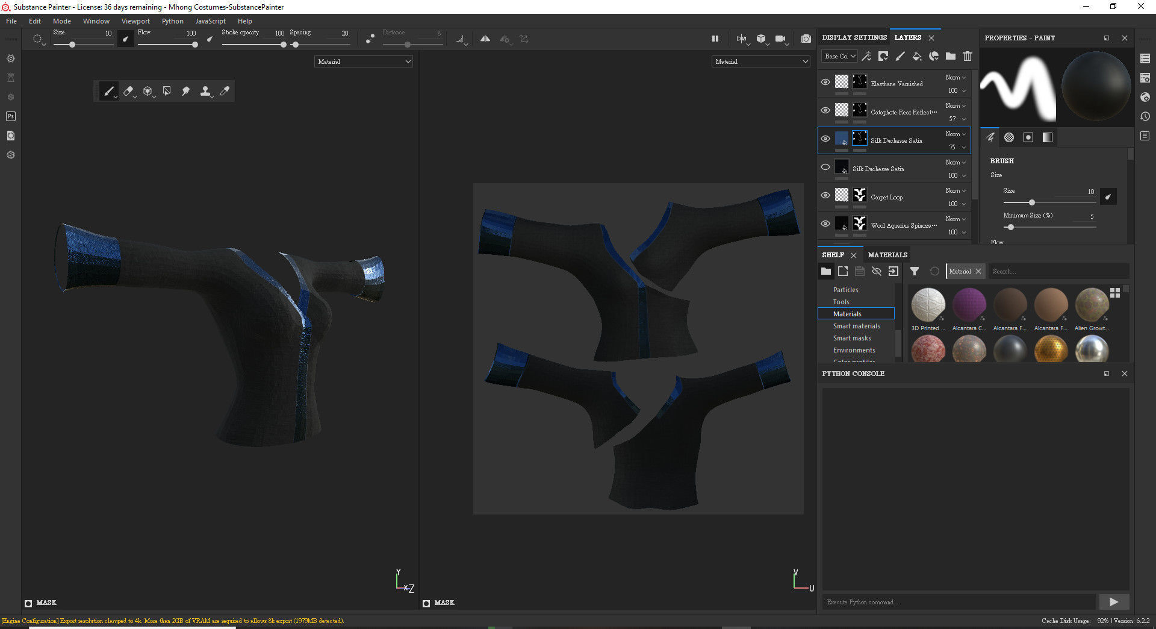The height and width of the screenshot is (629, 1156).
Task: Add a smart material to layers
Action: (x=934, y=56)
